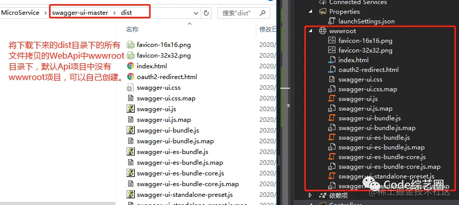The image size is (459, 205).
Task: Open dropdown after swagger-ui-master breadcrumb
Action: point(114,13)
